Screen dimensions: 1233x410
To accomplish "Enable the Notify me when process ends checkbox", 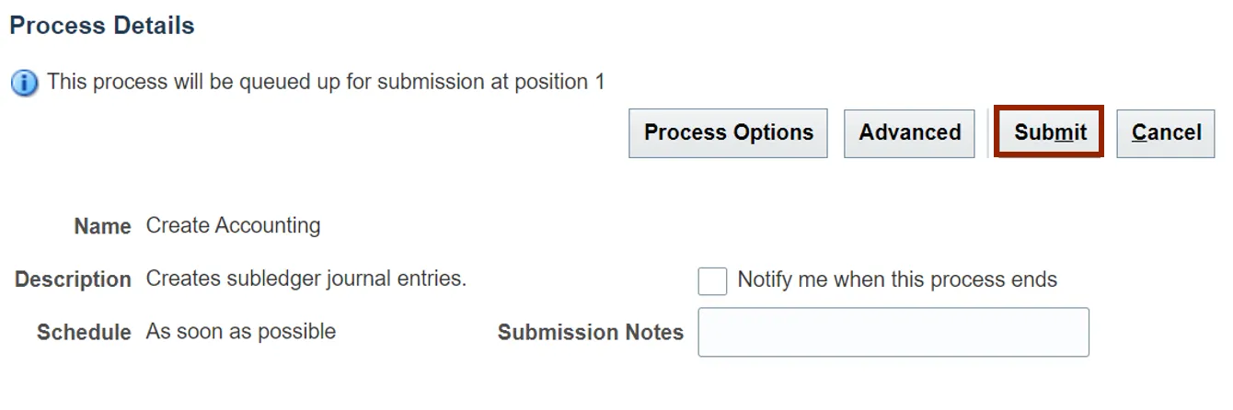I will click(712, 280).
